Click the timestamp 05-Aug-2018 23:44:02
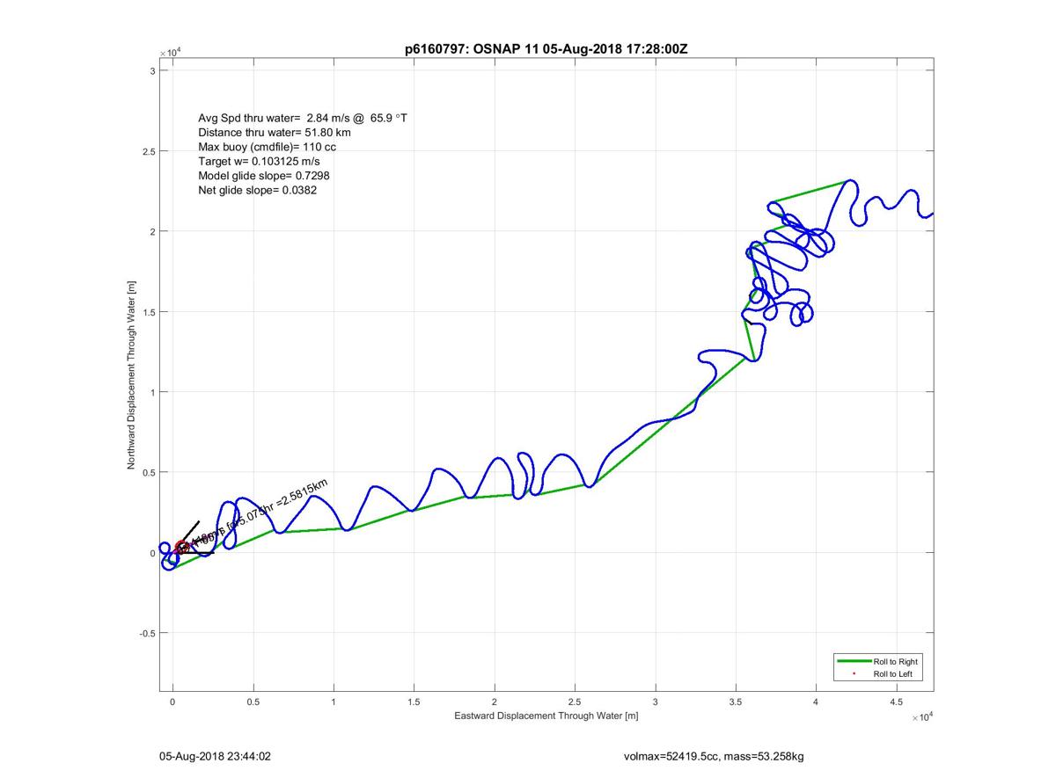1056x778 pixels. pyautogui.click(x=216, y=756)
